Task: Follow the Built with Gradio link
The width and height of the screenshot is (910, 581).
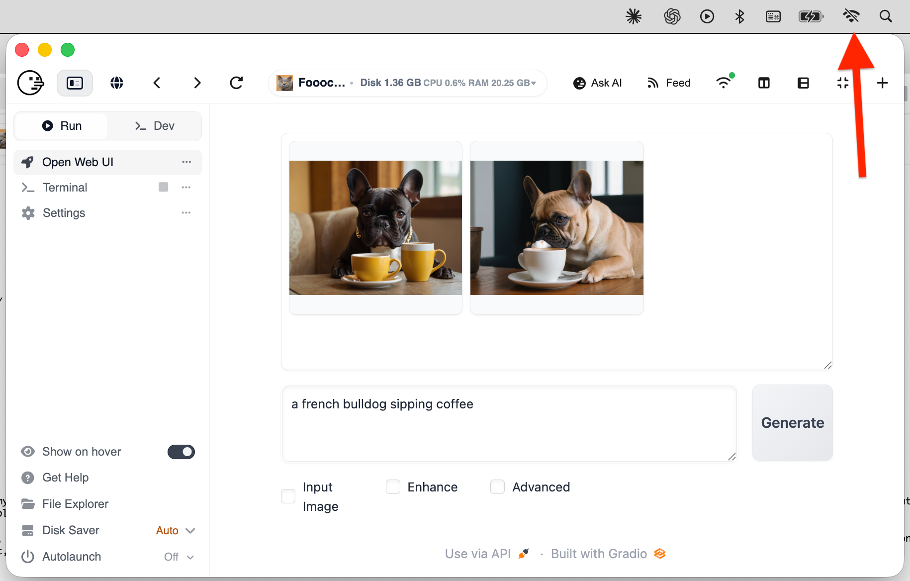Action: coord(608,554)
